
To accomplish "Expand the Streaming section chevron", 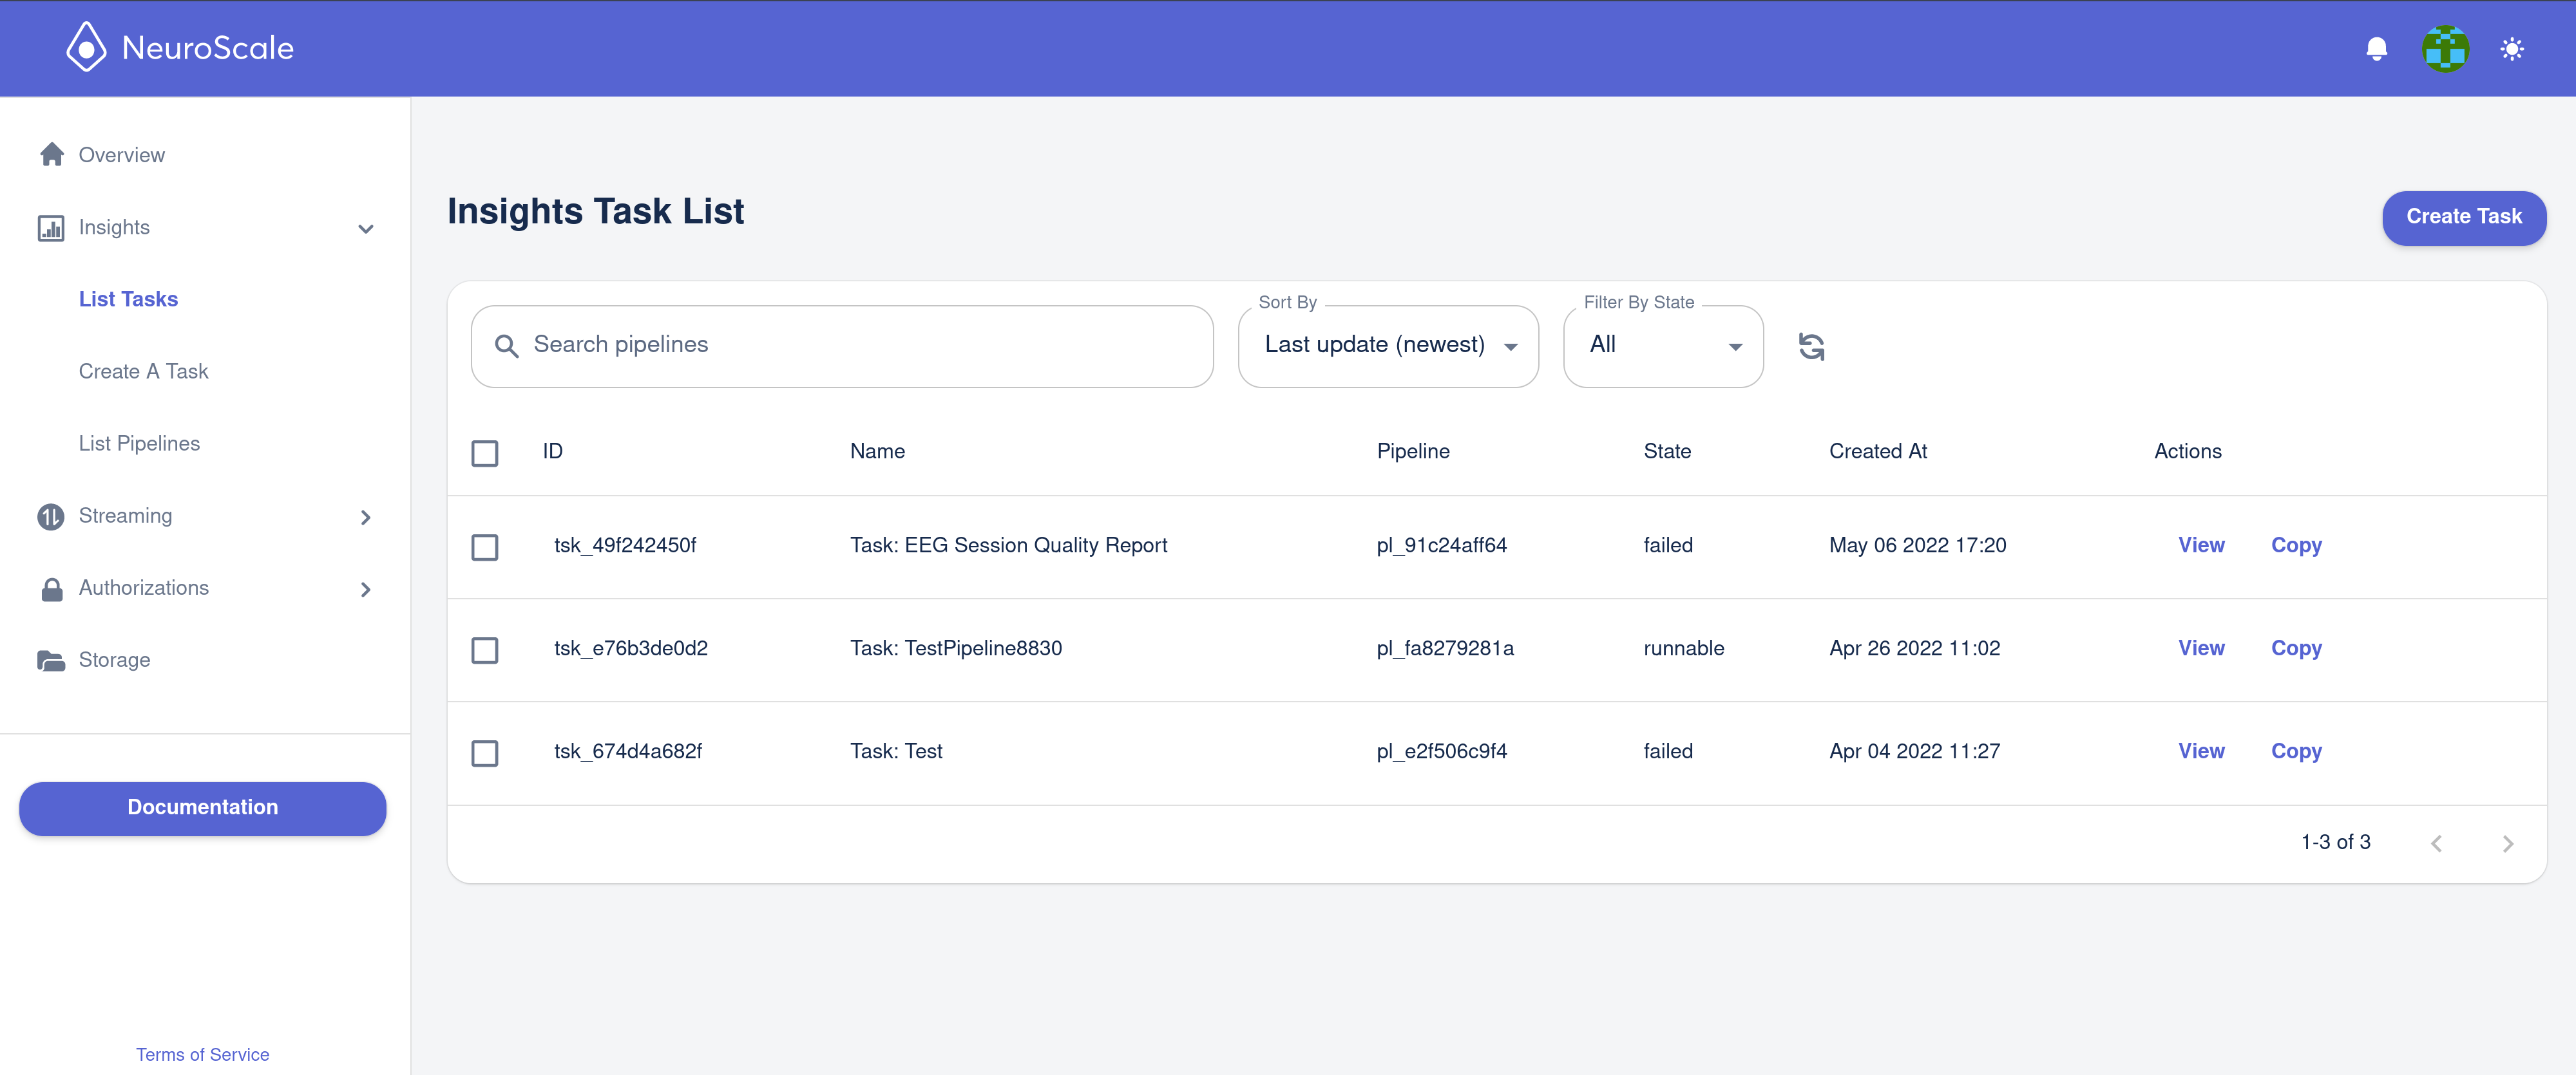I will click(366, 516).
